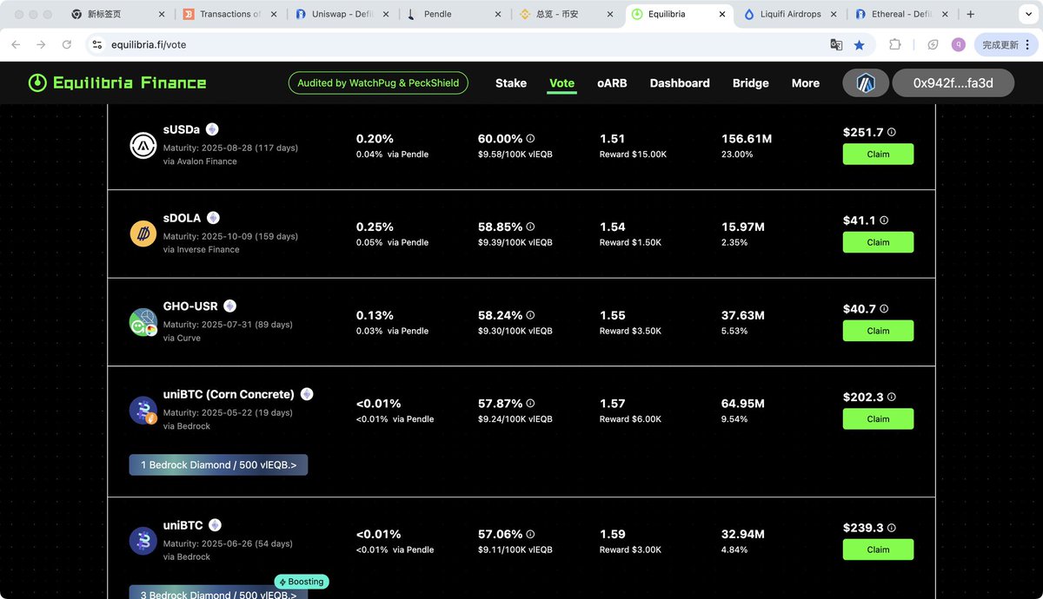
Task: Switch to the Liquifi Airdrops tab
Action: 791,15
